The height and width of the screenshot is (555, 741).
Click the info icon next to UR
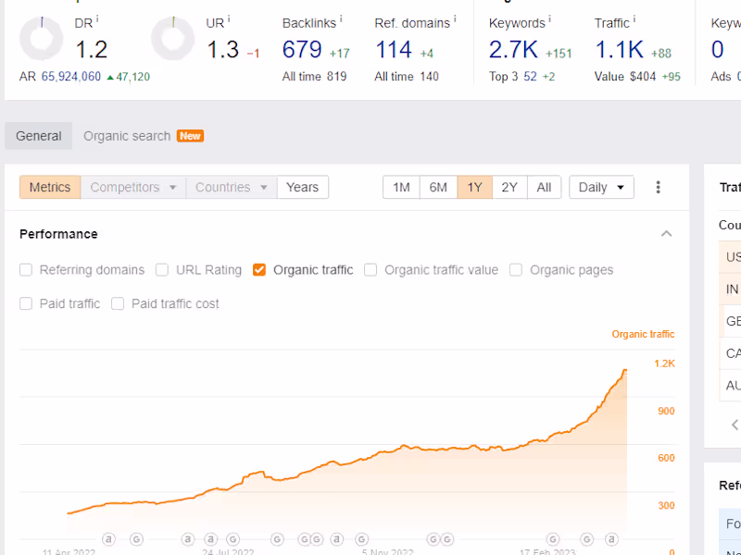[229, 18]
